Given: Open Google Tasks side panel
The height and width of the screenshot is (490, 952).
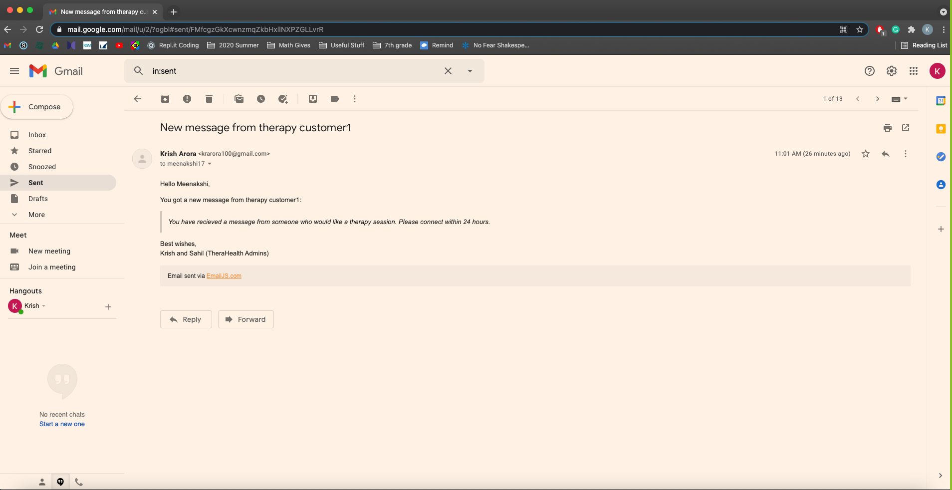Looking at the screenshot, I should 941,157.
